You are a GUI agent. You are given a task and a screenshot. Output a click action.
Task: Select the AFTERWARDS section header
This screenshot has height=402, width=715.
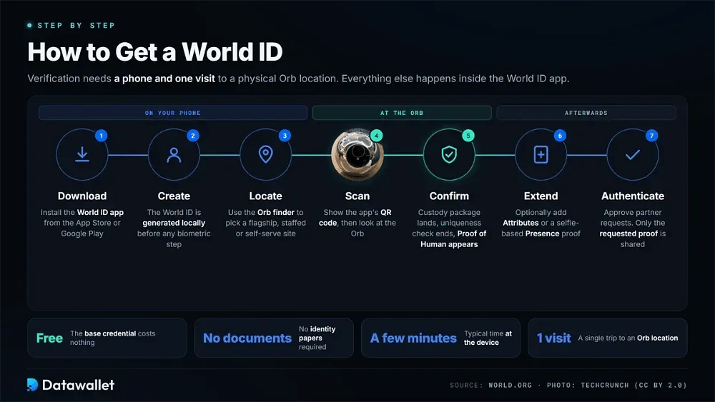tap(586, 113)
